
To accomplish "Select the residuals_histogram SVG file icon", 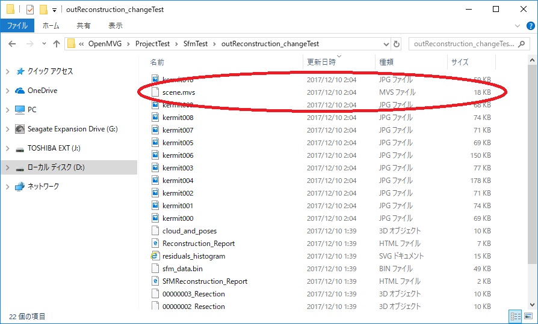I will tap(155, 256).
